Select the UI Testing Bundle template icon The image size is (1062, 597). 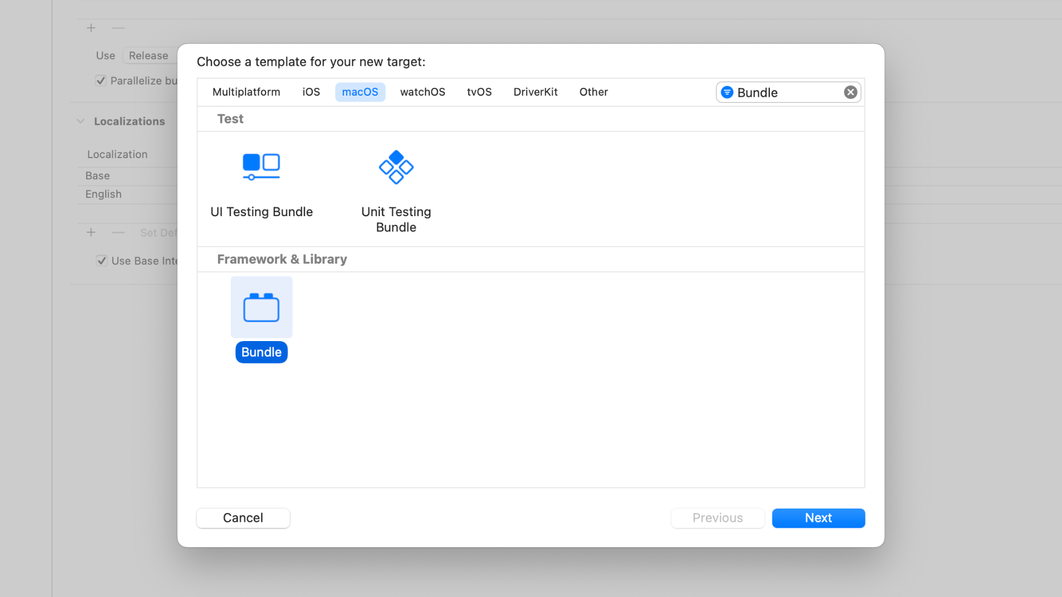(261, 166)
